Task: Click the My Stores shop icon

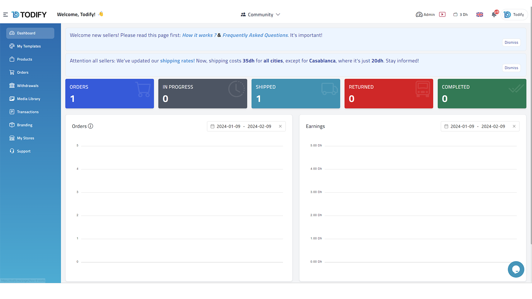Action: pos(12,138)
